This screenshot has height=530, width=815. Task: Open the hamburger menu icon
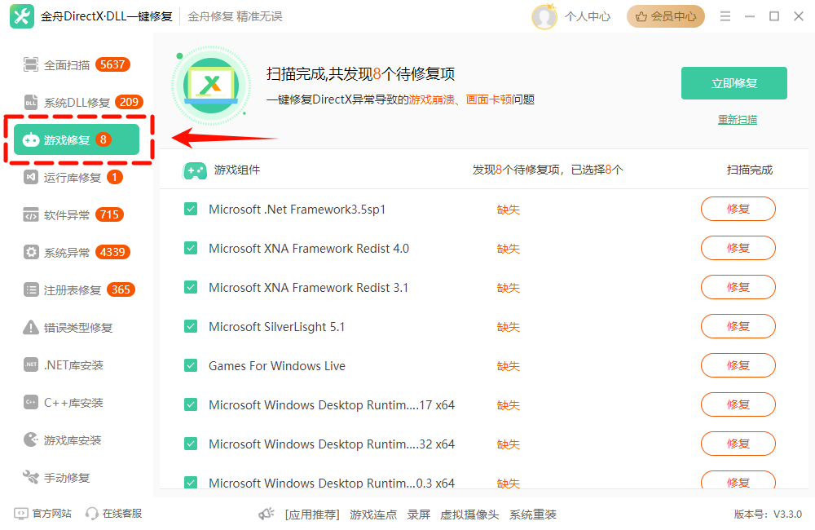725,16
